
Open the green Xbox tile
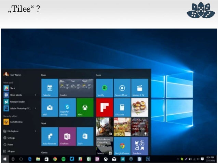click(x=85, y=108)
